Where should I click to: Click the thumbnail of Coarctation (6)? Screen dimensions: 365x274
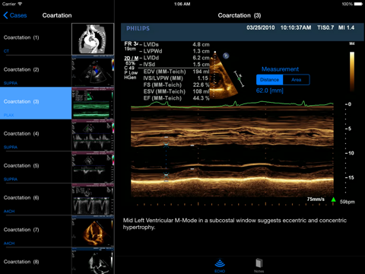pyautogui.click(x=93, y=199)
